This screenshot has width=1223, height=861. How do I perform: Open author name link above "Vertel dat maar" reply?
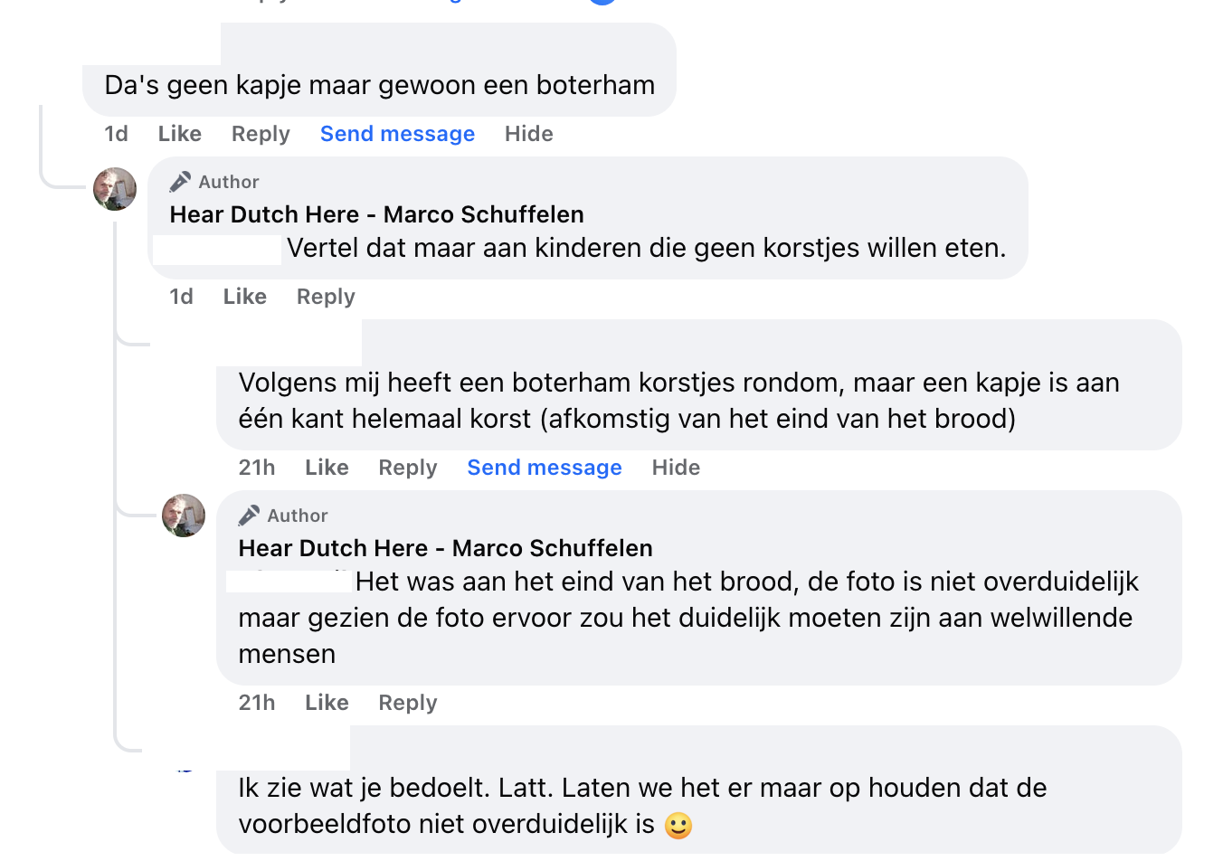tap(376, 214)
